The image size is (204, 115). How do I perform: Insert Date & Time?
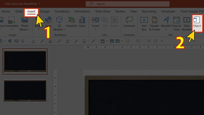click(176, 24)
